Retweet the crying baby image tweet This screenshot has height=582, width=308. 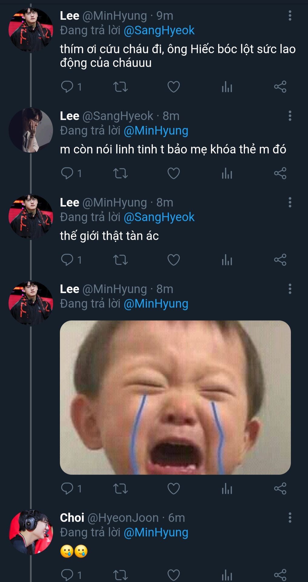121,489
